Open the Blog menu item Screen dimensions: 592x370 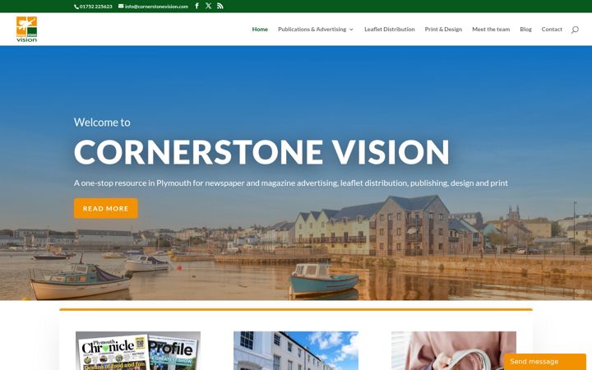[x=525, y=29]
